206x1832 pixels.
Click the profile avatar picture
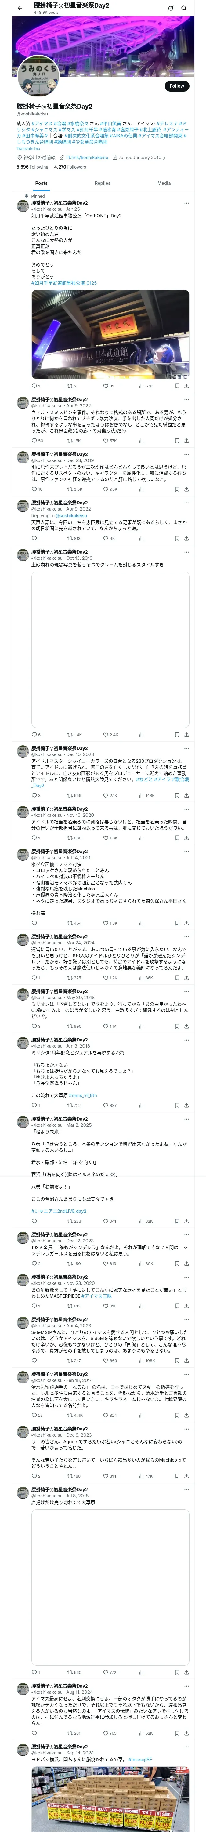pos(38,78)
